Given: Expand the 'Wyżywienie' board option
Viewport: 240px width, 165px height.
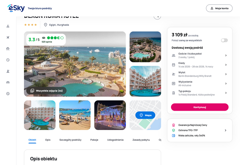Looking at the screenshot, I should click(200, 84).
